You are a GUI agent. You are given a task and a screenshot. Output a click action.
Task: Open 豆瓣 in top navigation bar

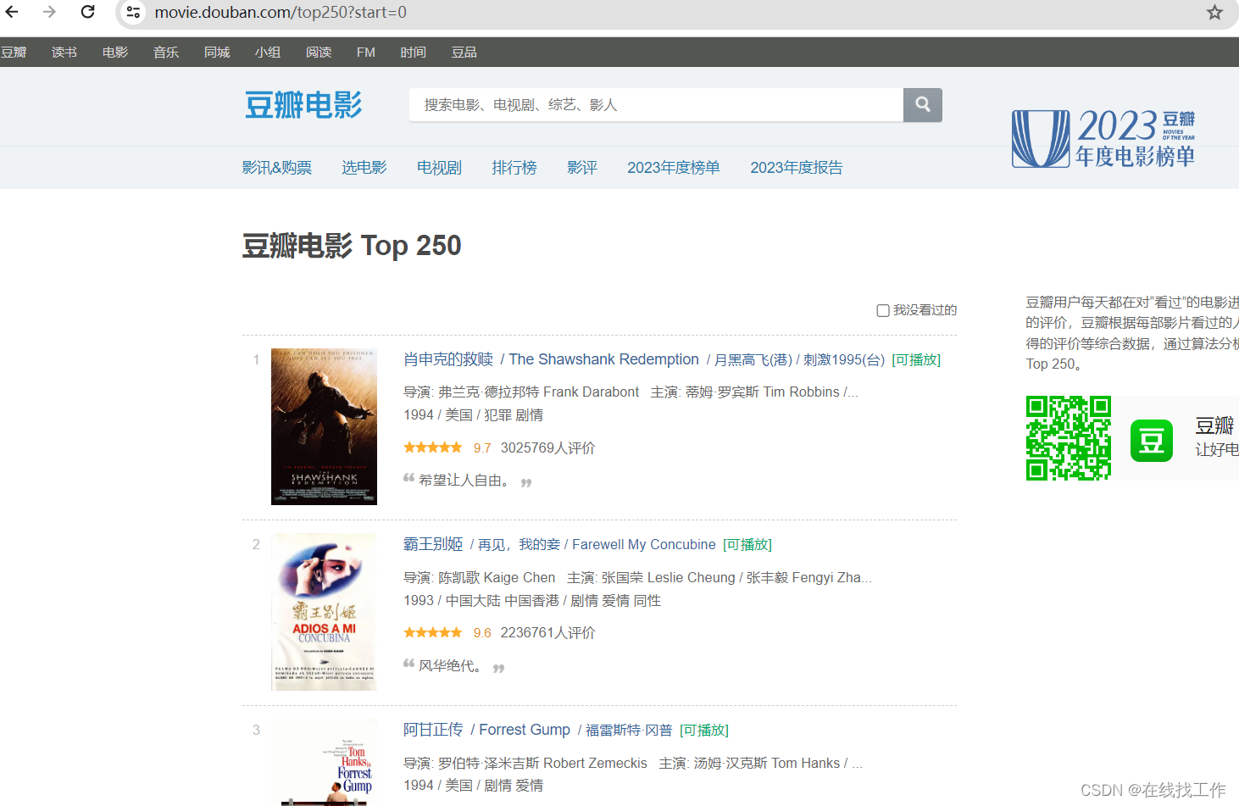14,53
